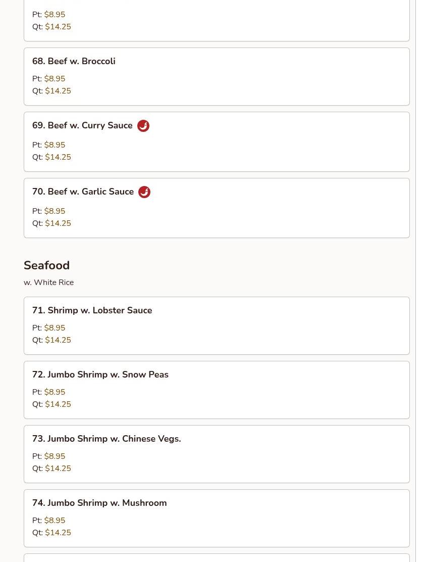Viewport: 426px width, 562px height.
Task: Select menu item 68. Beef w. Broccoli
Action: [x=217, y=77]
